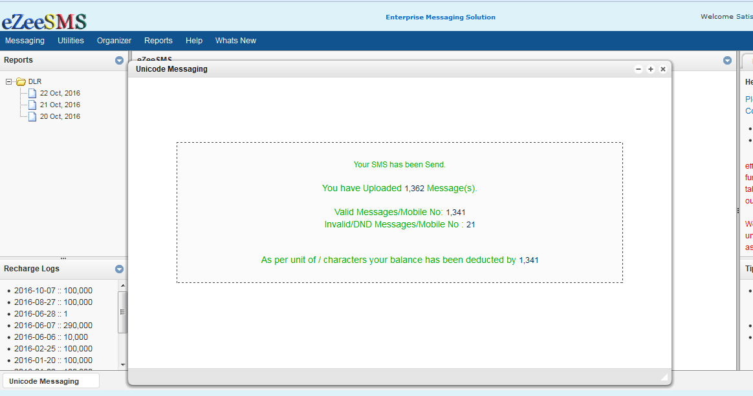Viewport: 753px width, 396px height.
Task: Open the 21 Oct, 2016 report
Action: [x=60, y=105]
